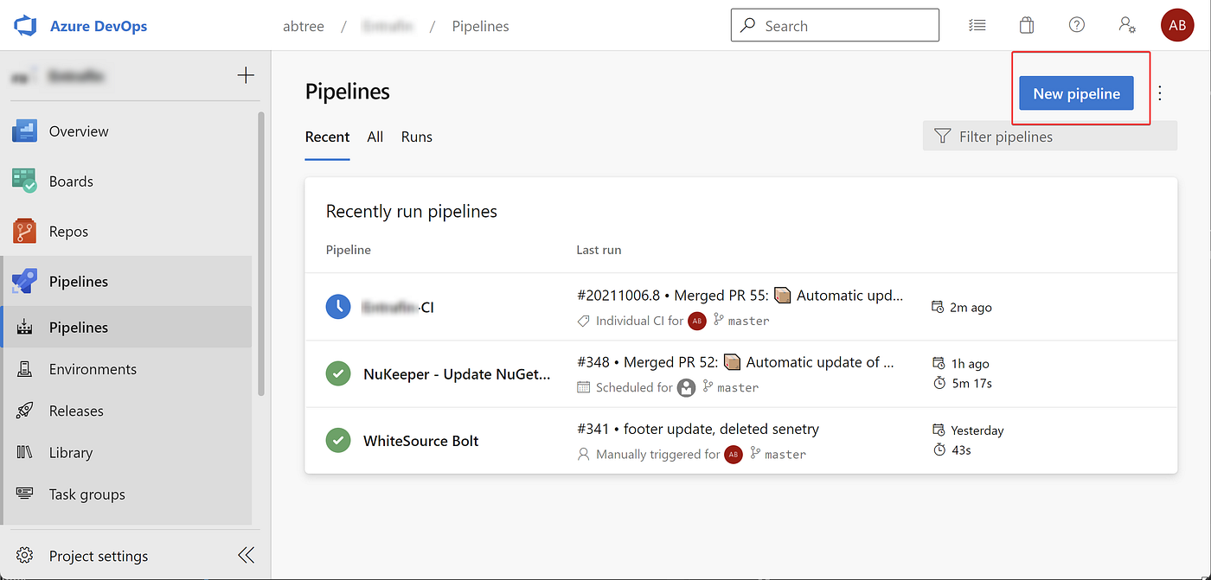This screenshot has width=1211, height=580.
Task: Switch to the Runs tab
Action: click(416, 137)
